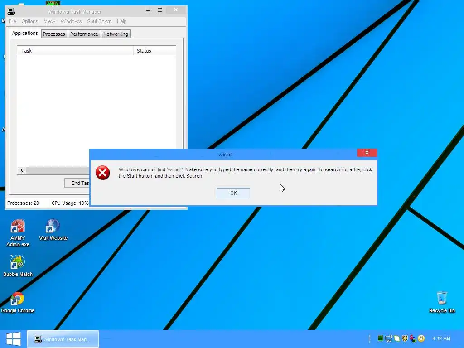Viewport: 464px width, 348px height.
Task: Open the File menu in Task Manager
Action: [12, 21]
